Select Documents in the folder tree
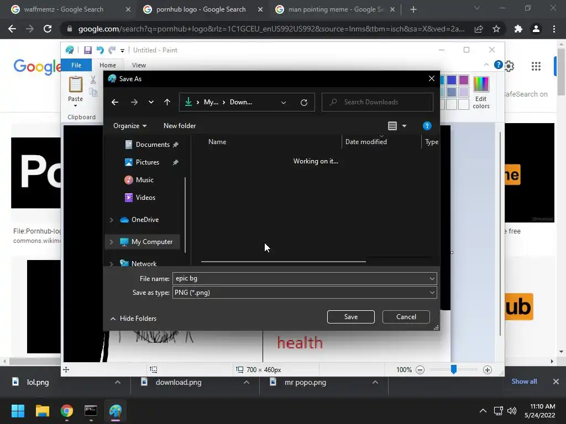The image size is (566, 424). tap(153, 145)
